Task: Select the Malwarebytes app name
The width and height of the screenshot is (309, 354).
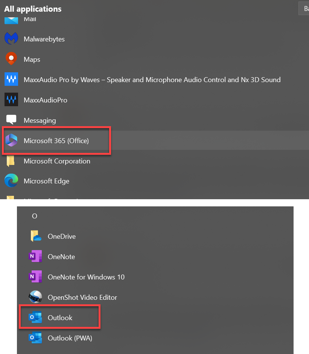Action: (44, 39)
